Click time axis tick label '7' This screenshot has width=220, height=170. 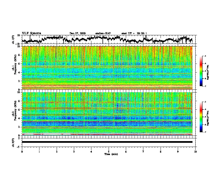(143, 152)
